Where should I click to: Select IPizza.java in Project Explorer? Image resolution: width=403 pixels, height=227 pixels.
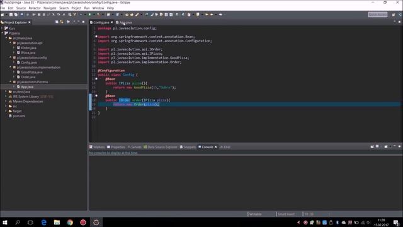point(26,53)
